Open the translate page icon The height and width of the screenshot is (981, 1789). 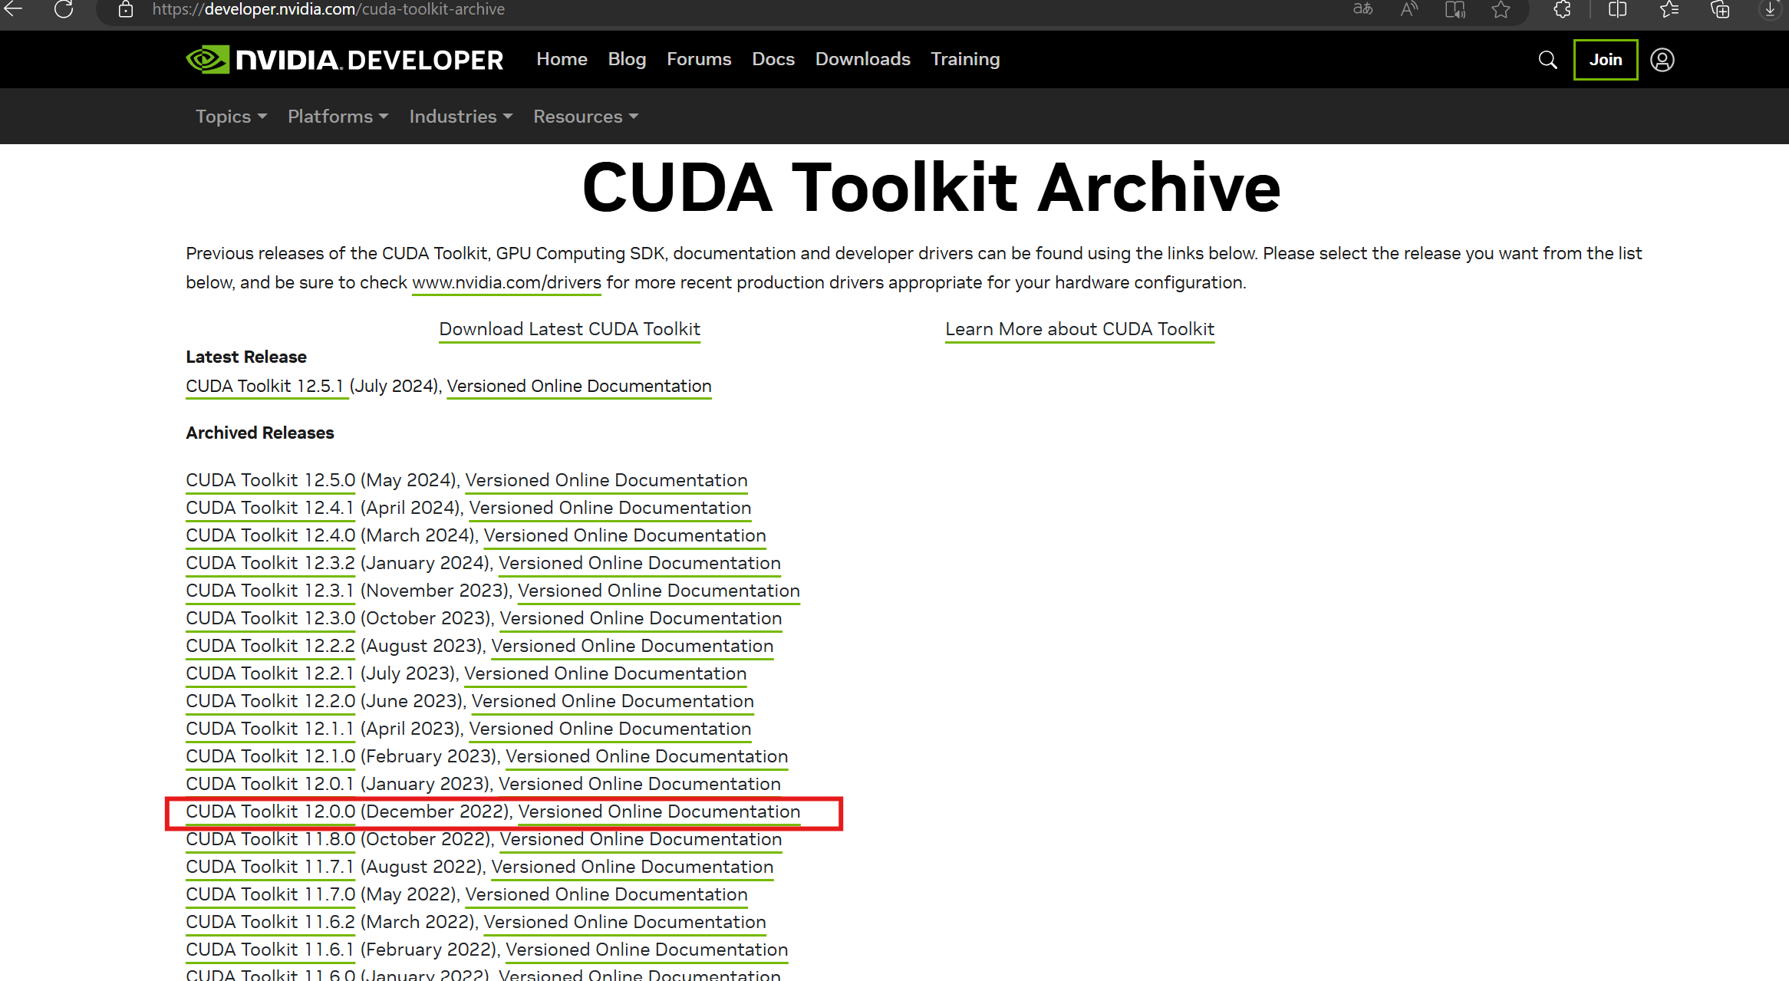tap(1363, 9)
